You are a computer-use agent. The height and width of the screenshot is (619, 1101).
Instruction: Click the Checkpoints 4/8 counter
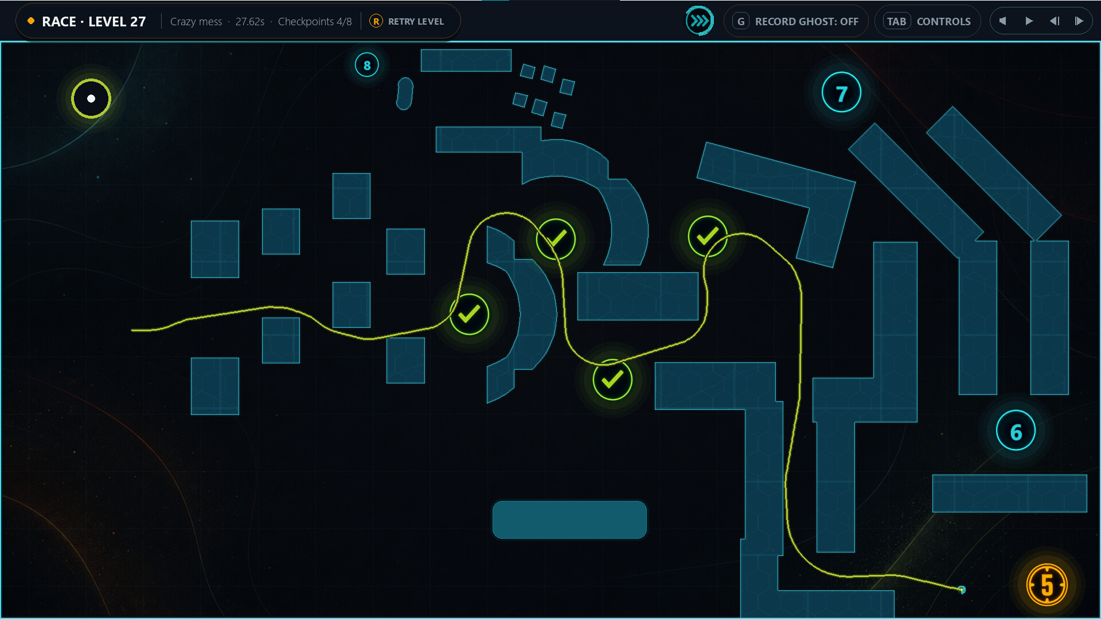(x=315, y=21)
